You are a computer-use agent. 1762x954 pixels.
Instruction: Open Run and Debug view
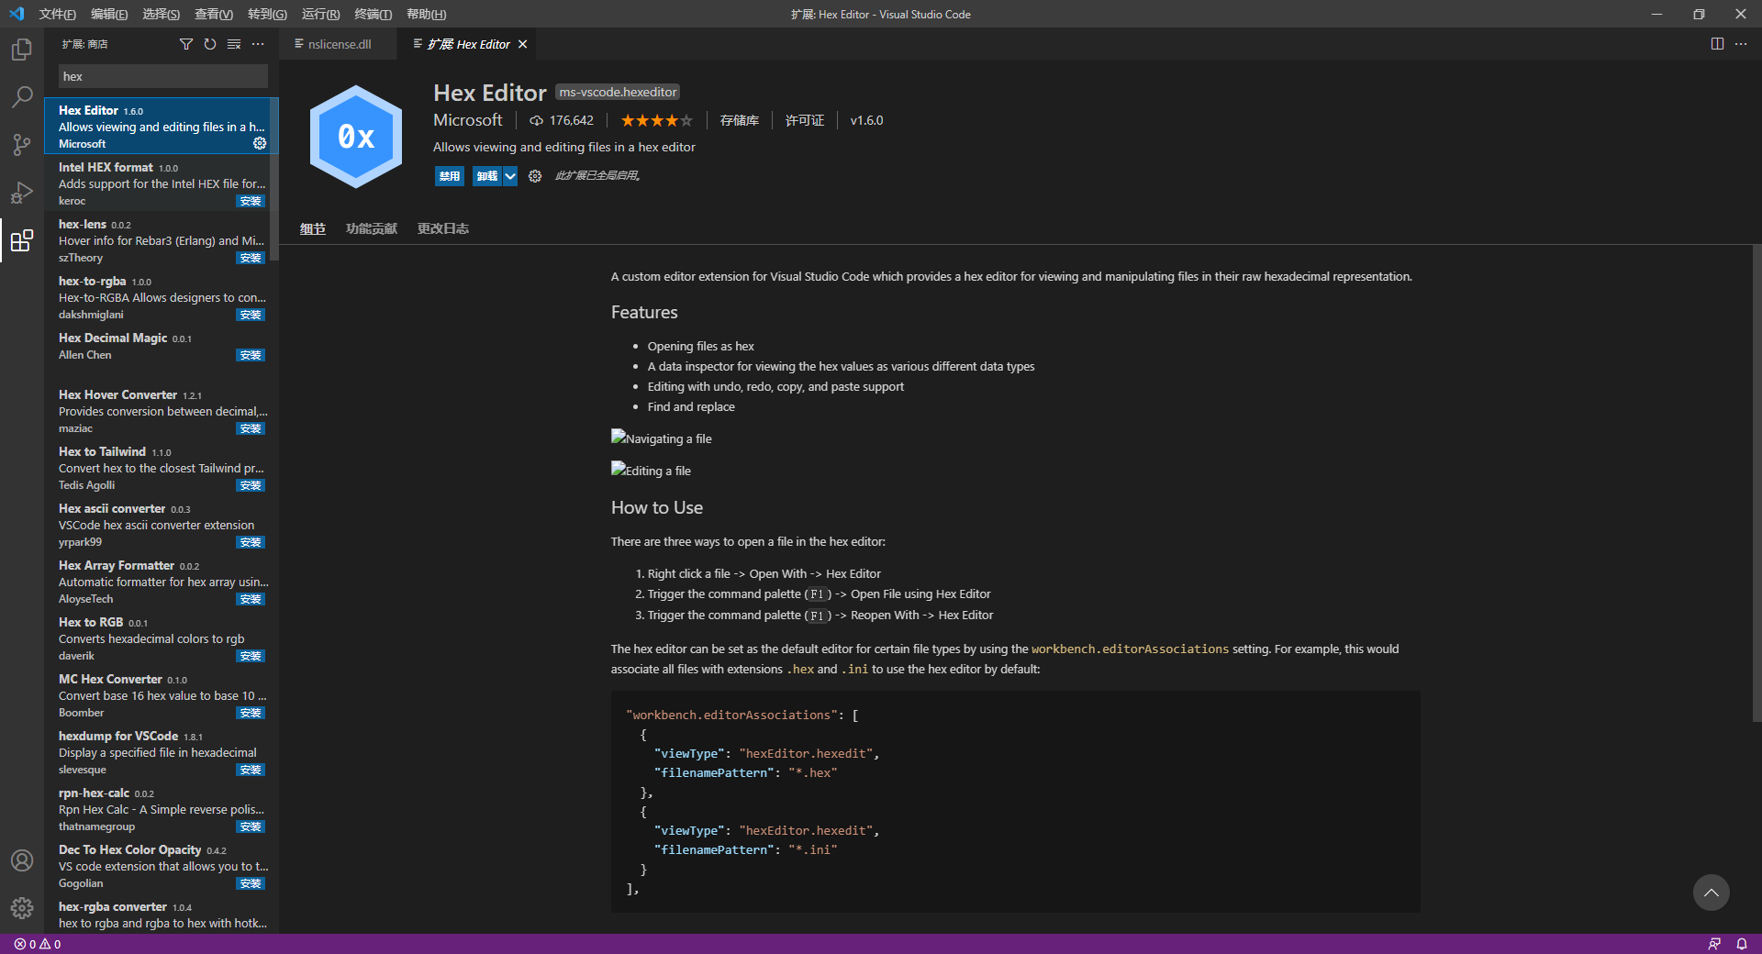click(x=22, y=193)
